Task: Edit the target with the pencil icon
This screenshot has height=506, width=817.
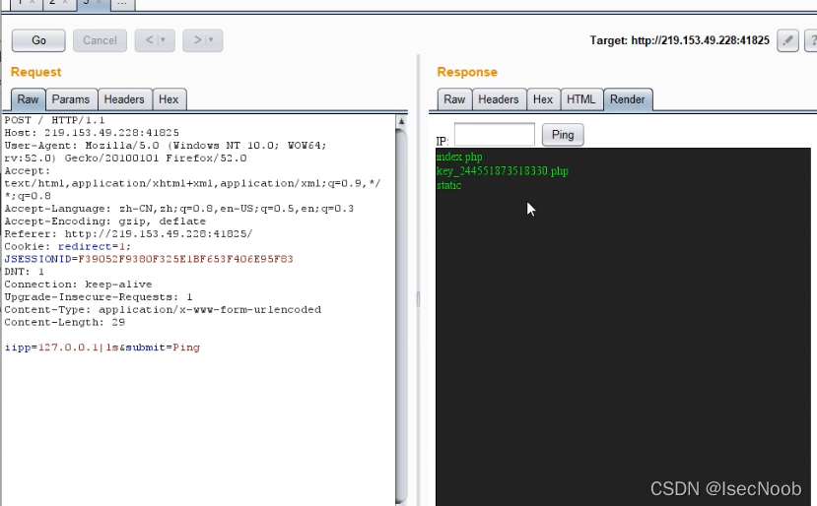Action: 787,40
